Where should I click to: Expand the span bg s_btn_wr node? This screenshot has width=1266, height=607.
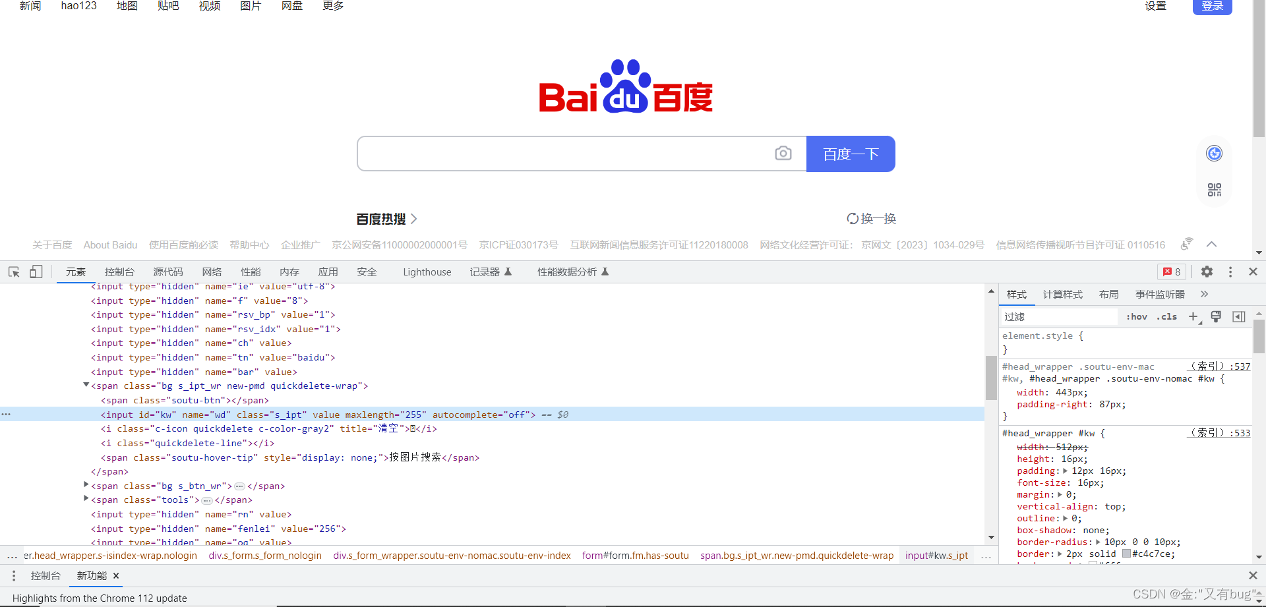tap(86, 484)
